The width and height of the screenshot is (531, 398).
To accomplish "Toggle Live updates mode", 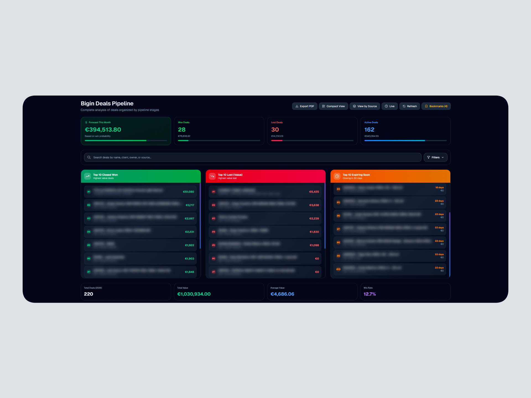I will [390, 106].
